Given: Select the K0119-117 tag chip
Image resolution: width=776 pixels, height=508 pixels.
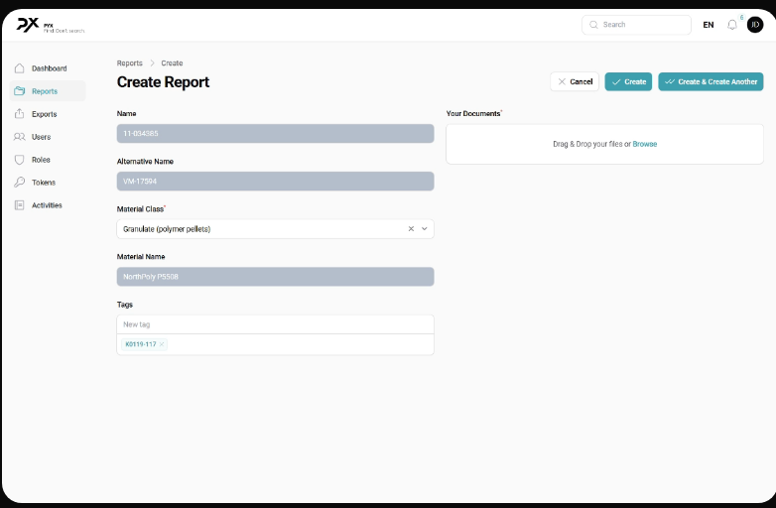Looking at the screenshot, I should tap(144, 344).
